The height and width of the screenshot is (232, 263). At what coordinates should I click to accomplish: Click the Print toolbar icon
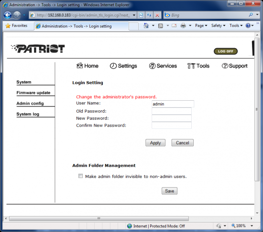(x=183, y=26)
